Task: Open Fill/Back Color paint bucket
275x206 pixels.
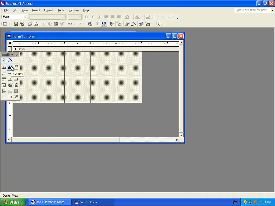Action: click(127, 17)
